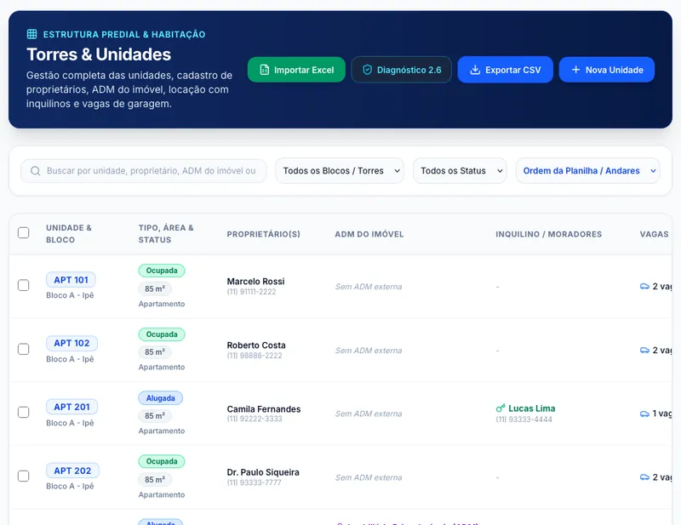Click owner name Marcelo Rossi
This screenshot has width=681, height=525.
coord(256,282)
